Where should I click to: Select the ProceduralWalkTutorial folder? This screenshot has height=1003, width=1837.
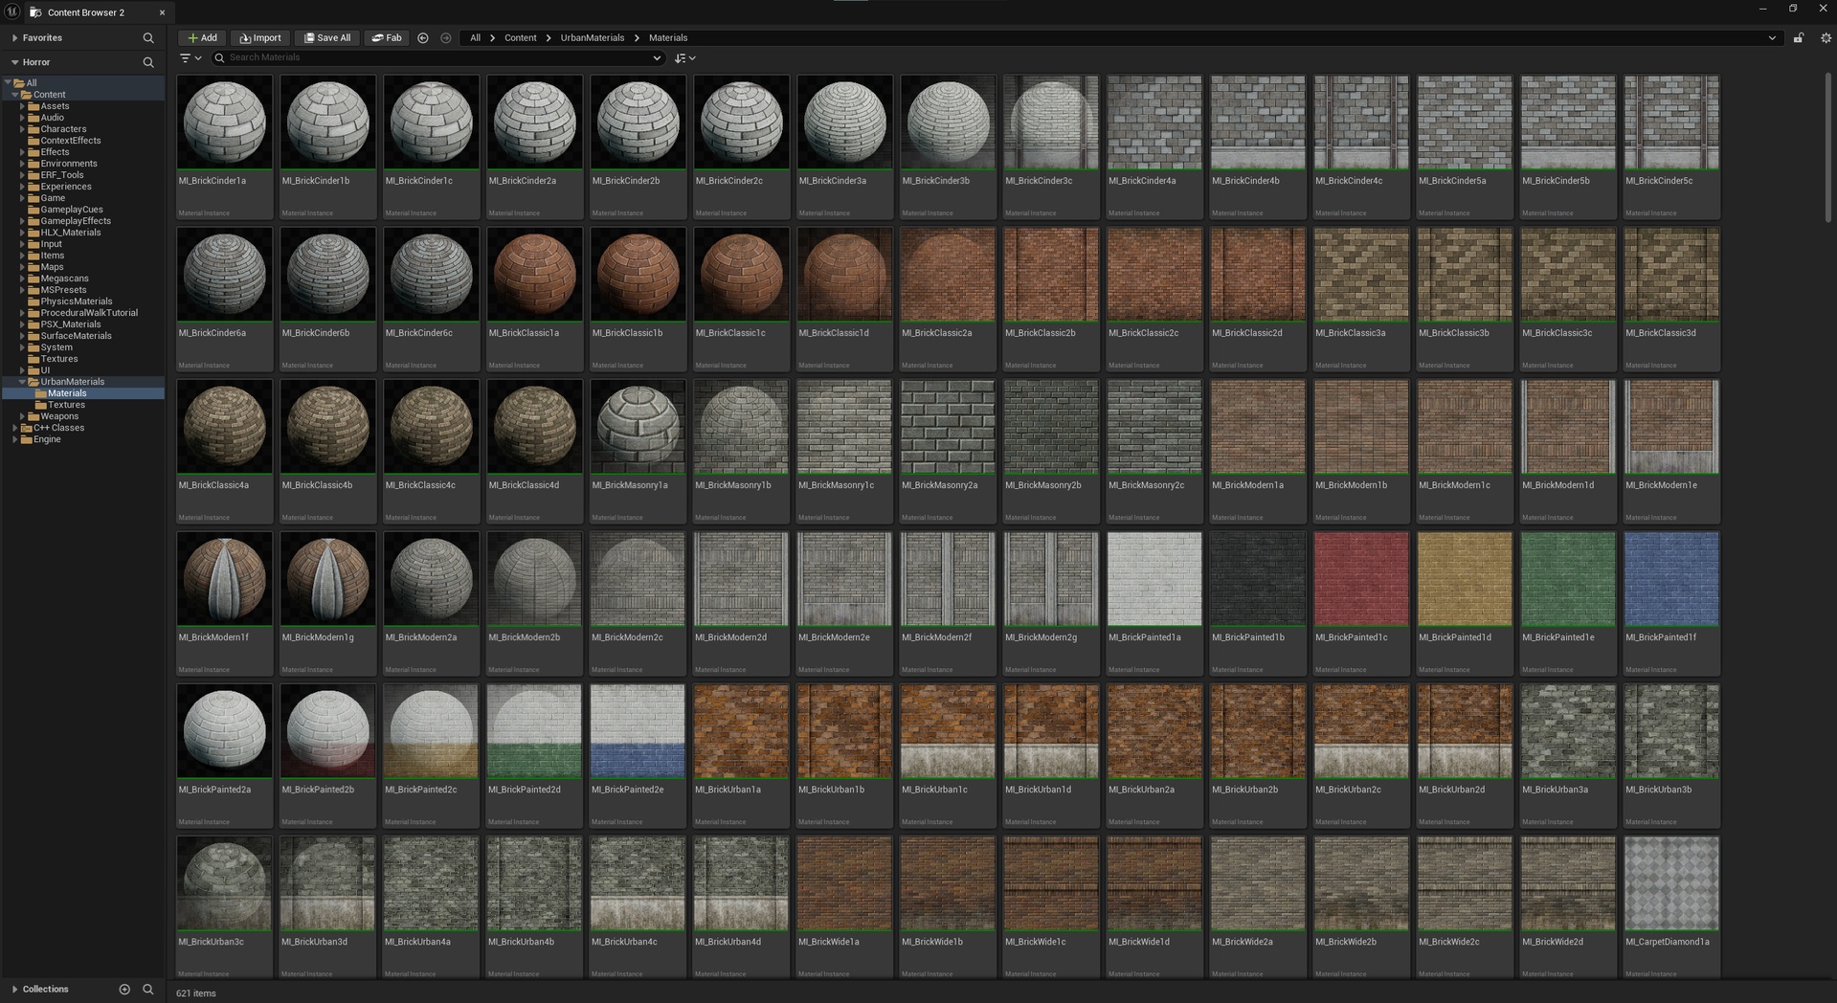tap(89, 313)
